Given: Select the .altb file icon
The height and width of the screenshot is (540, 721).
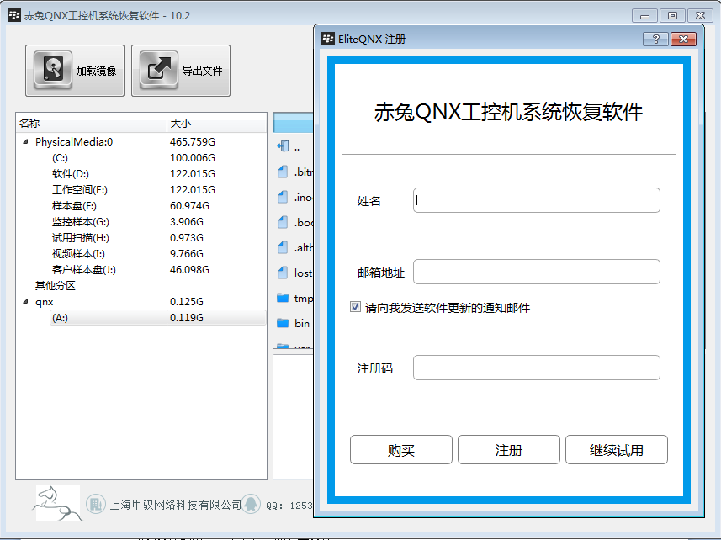Looking at the screenshot, I should (283, 248).
